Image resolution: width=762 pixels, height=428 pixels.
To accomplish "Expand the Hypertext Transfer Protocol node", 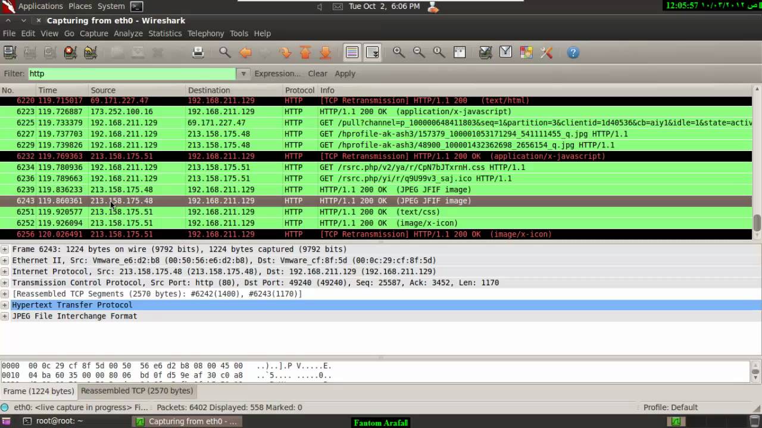I will pyautogui.click(x=5, y=305).
